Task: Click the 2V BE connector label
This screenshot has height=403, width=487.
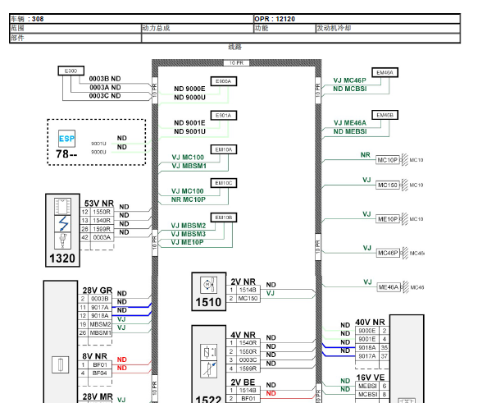Action: click(x=243, y=382)
